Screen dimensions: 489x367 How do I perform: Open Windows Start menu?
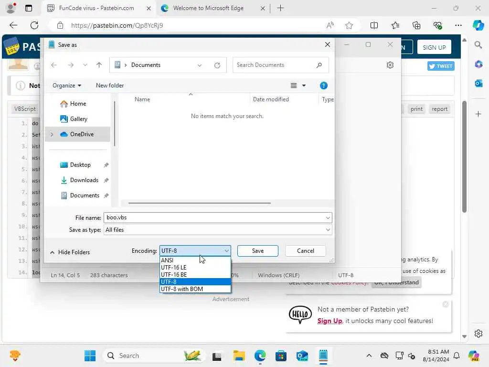[x=90, y=356]
